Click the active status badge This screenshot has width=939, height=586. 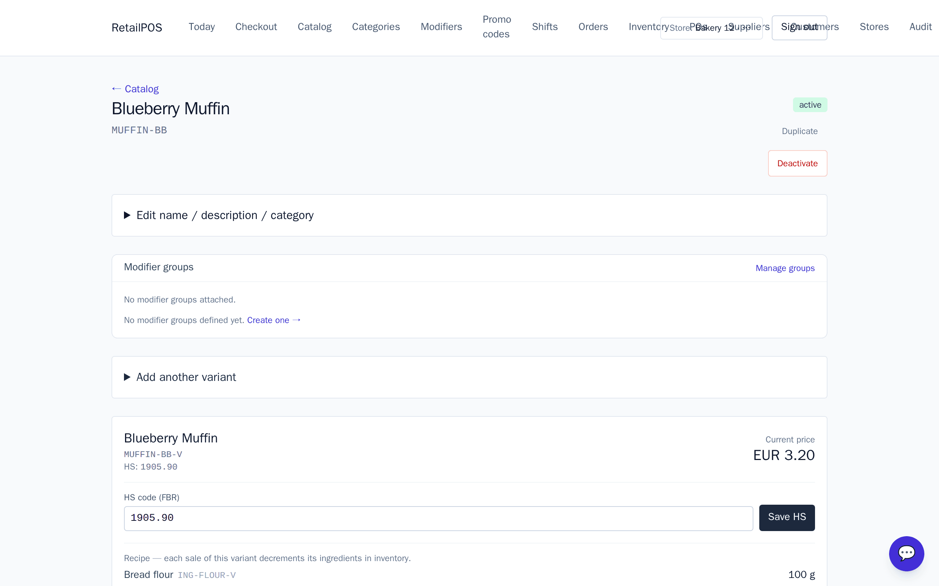pos(810,105)
